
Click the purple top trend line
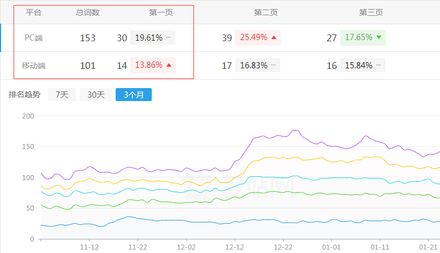pyautogui.click(x=294, y=131)
